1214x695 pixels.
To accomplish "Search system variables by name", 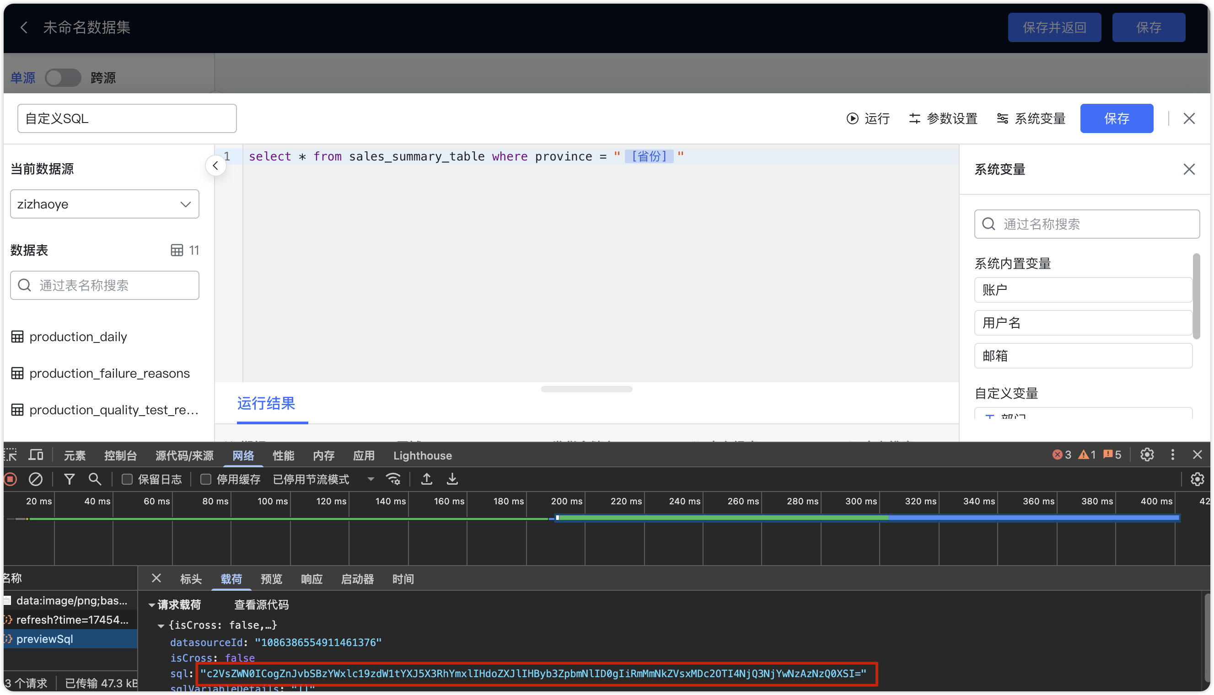I will point(1086,225).
